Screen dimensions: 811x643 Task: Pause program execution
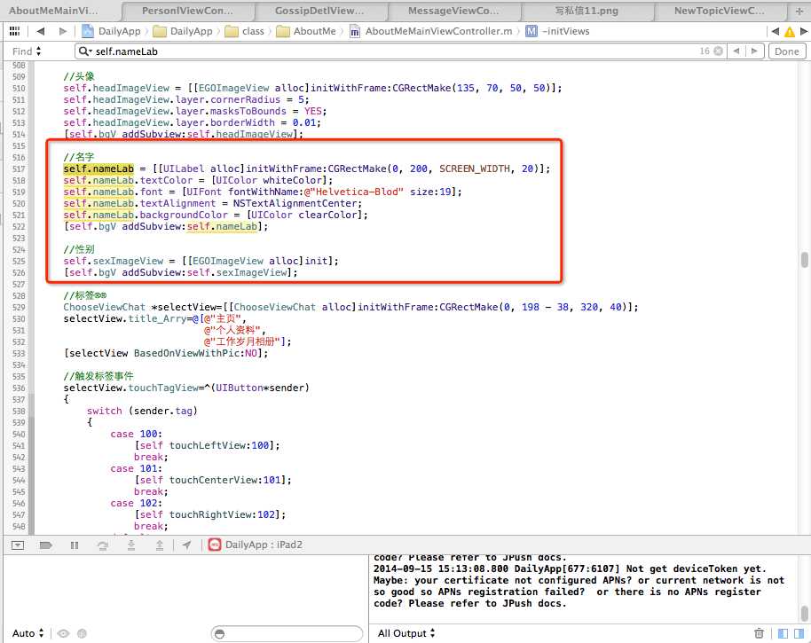[75, 545]
